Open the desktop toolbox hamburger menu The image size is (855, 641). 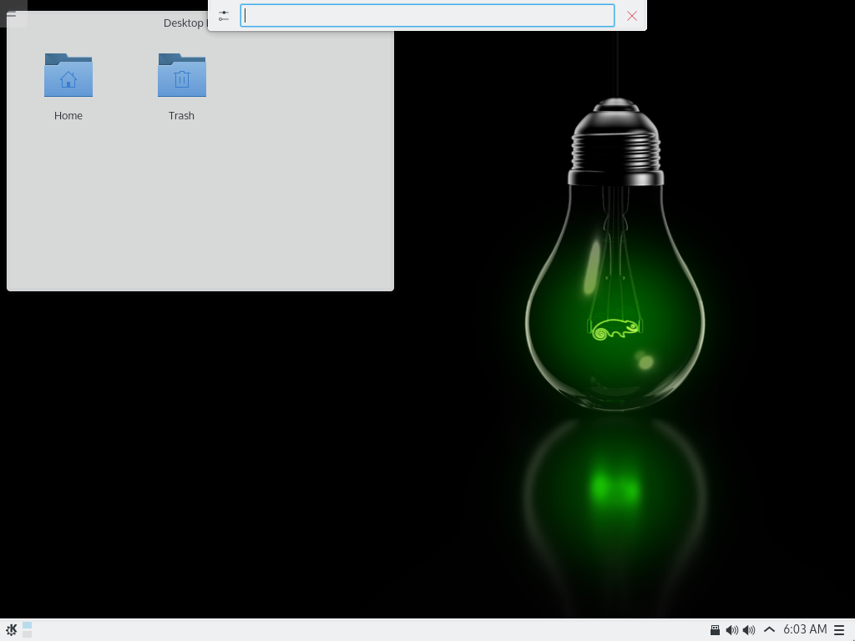[x=12, y=14]
